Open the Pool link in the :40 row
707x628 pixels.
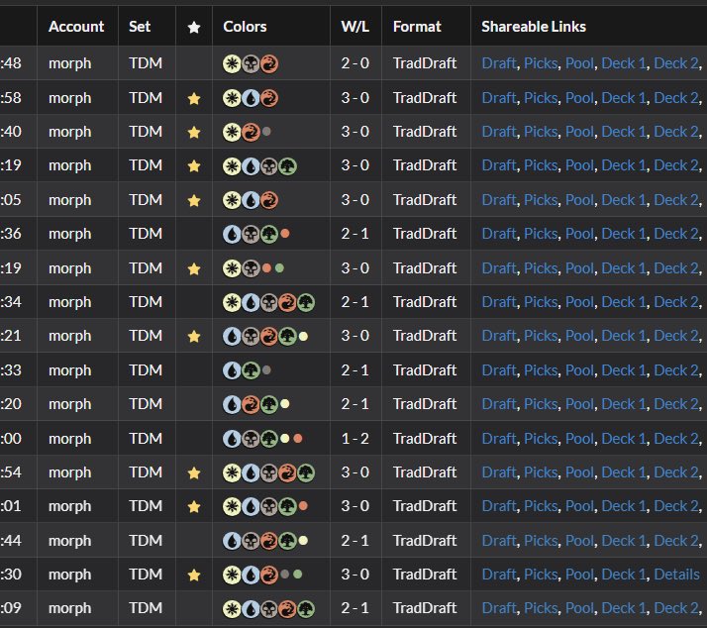coord(579,132)
